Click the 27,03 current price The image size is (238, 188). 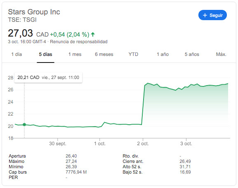point(20,33)
